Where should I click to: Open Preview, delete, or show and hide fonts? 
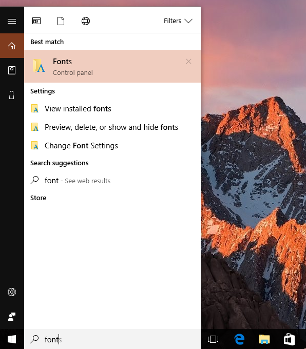point(112,127)
